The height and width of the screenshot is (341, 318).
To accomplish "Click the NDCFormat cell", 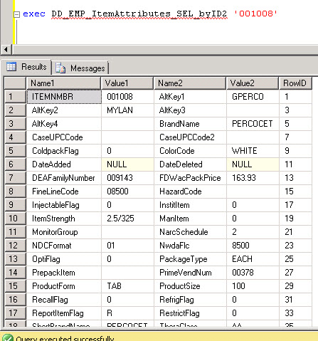I will click(x=64, y=246).
